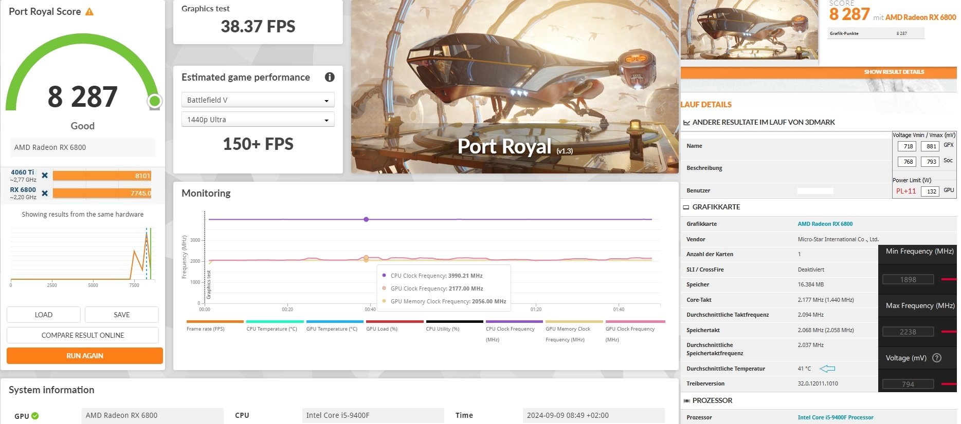Toggle the GPU Temperature legend item
This screenshot has height=424, width=961.
tap(335, 326)
